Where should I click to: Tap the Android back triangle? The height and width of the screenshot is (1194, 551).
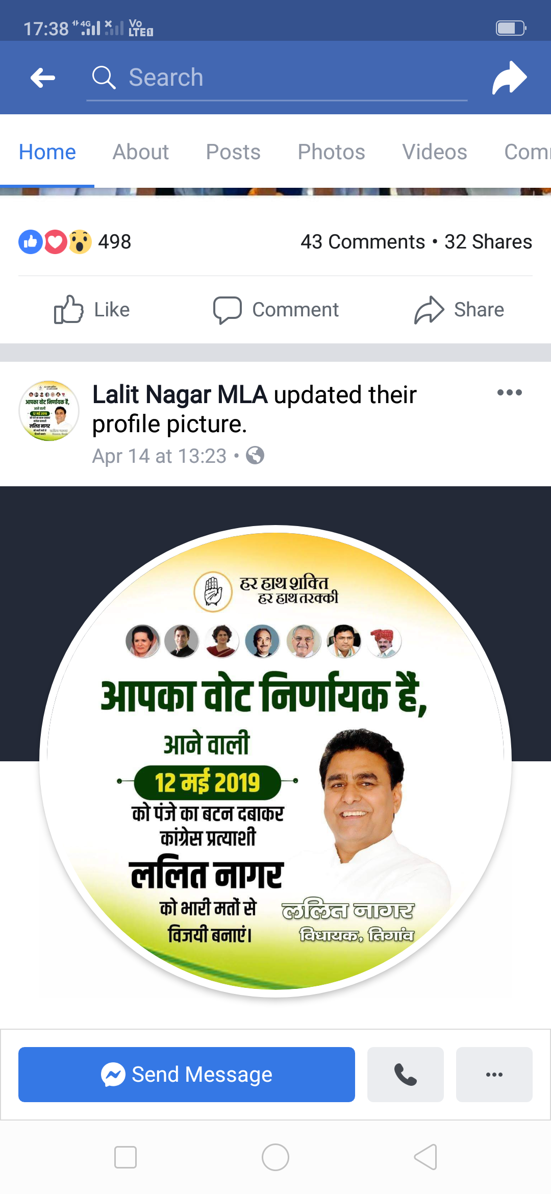pos(425,1157)
